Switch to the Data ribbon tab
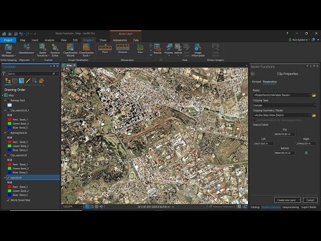 point(136,40)
